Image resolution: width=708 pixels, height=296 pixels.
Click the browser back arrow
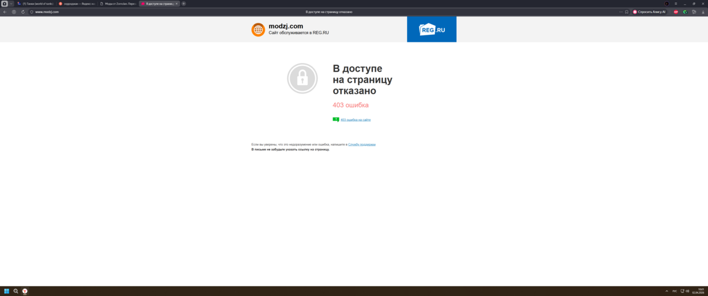[5, 12]
